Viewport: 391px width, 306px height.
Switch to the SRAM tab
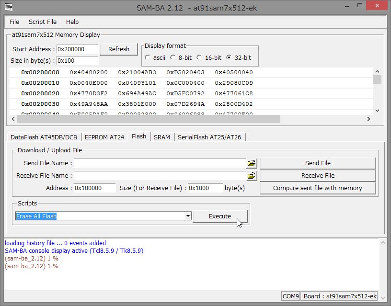(x=162, y=137)
